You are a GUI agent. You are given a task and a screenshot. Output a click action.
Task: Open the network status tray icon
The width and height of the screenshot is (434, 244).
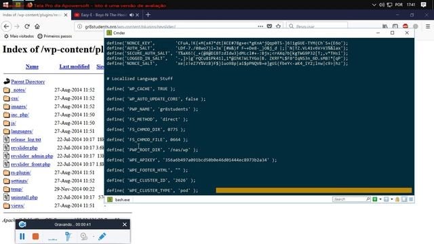click(389, 5)
